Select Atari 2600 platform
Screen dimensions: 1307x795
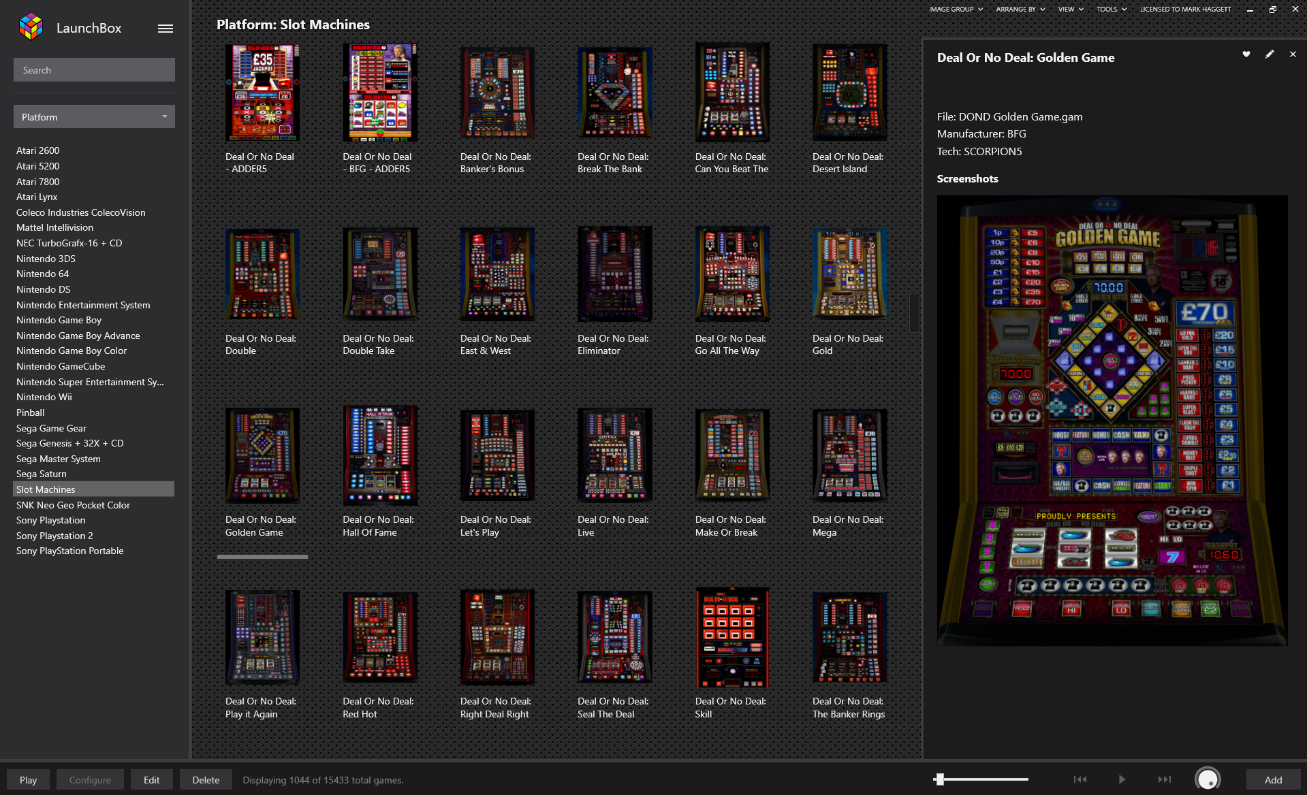(x=38, y=150)
